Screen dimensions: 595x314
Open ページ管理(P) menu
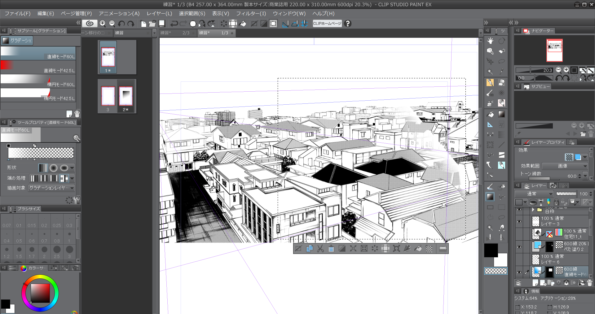[x=76, y=14]
